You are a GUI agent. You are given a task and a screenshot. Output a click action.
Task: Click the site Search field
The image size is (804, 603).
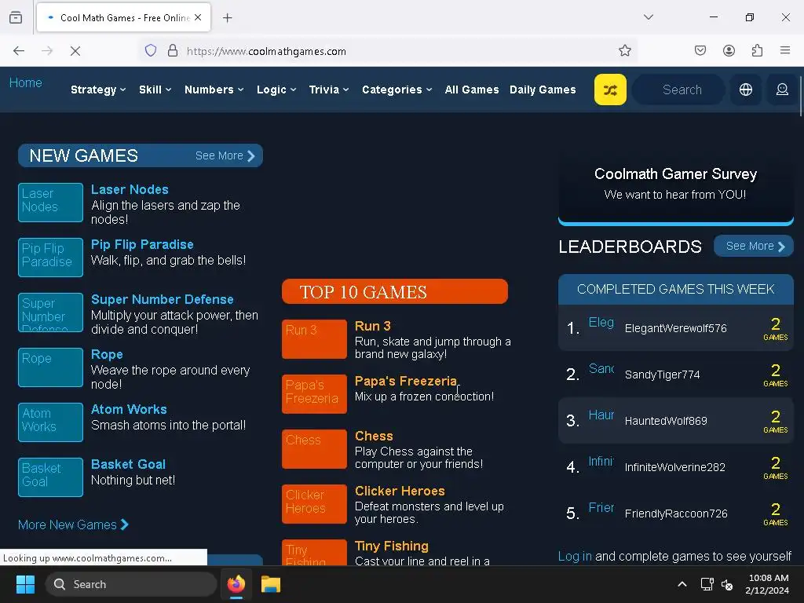coord(678,90)
